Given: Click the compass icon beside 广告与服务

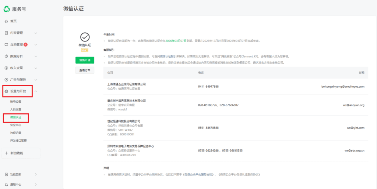Looking at the screenshot, I should tap(7, 80).
